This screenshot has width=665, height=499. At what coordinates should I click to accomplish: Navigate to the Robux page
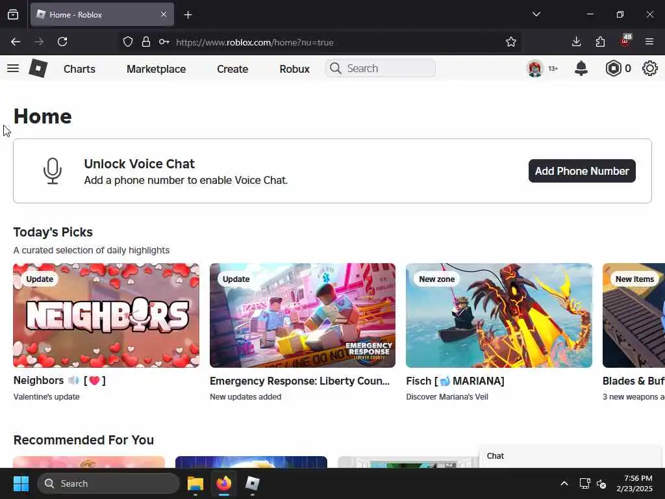(x=294, y=69)
